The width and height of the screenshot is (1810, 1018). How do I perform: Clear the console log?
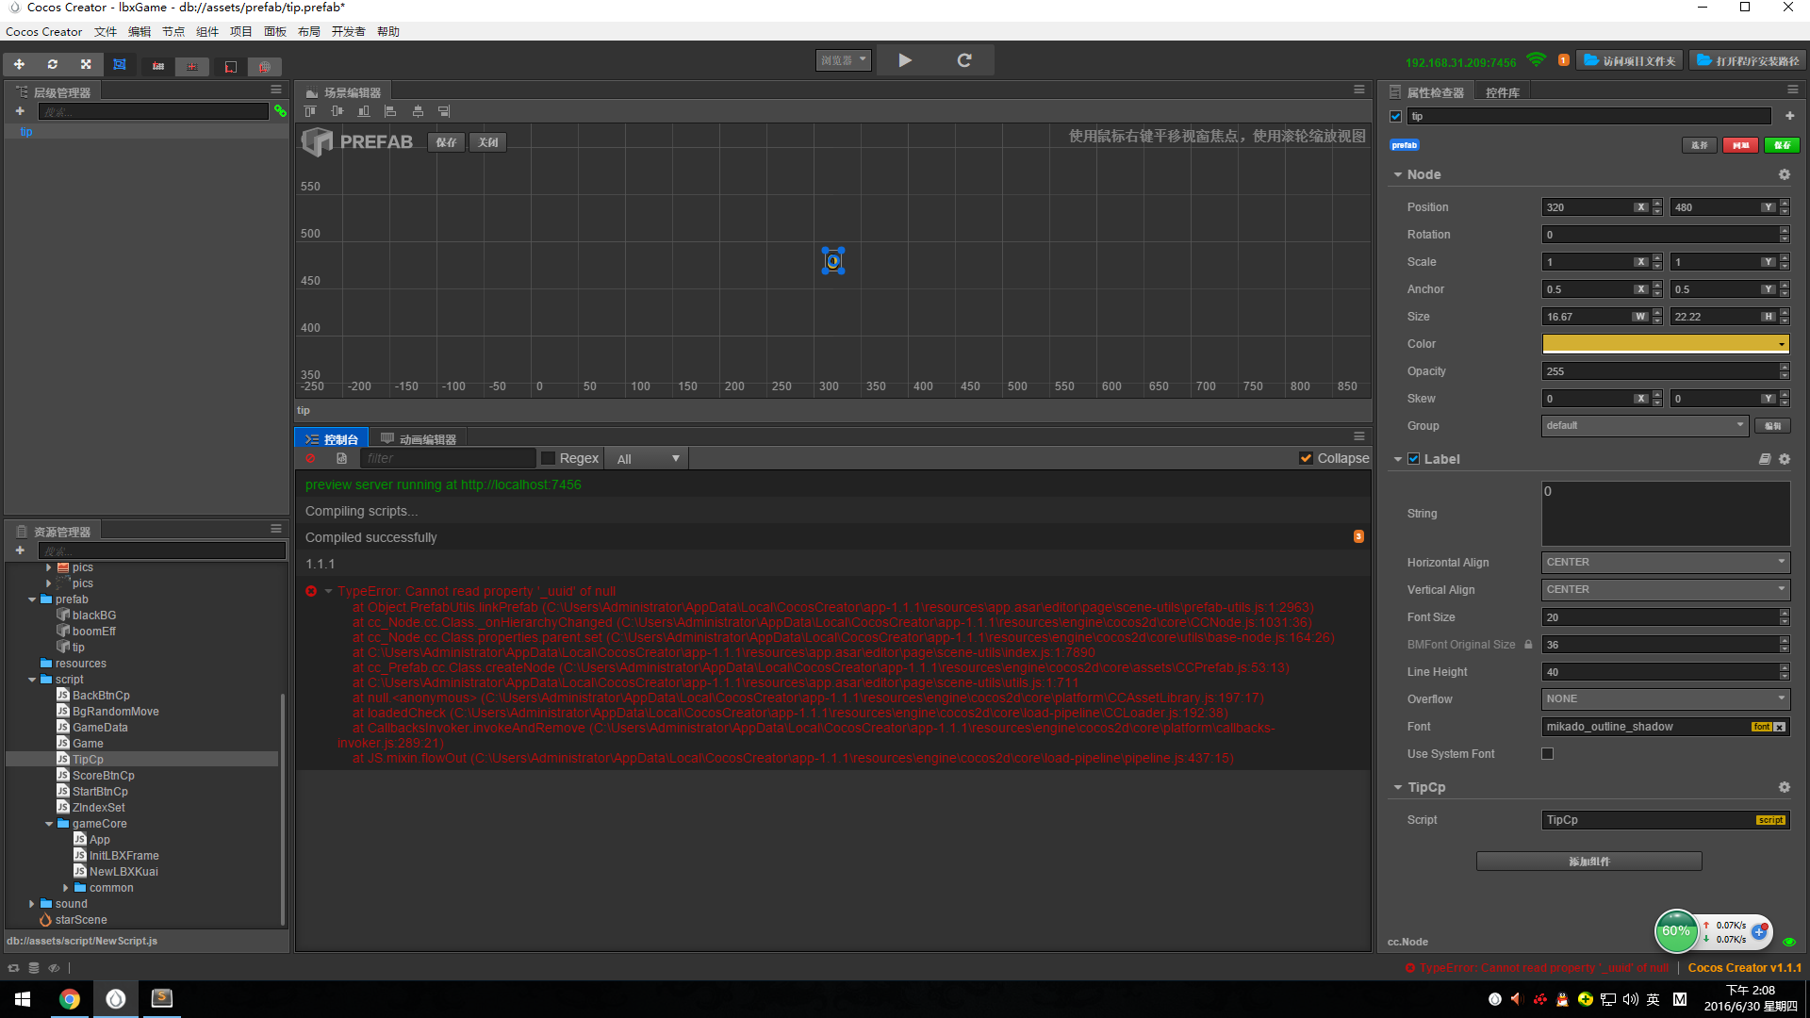tap(310, 458)
